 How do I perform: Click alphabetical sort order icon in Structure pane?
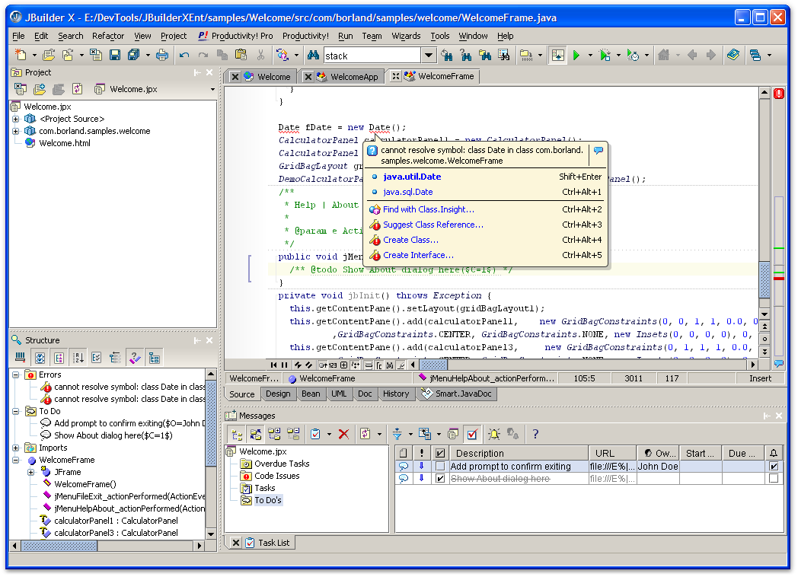78,357
